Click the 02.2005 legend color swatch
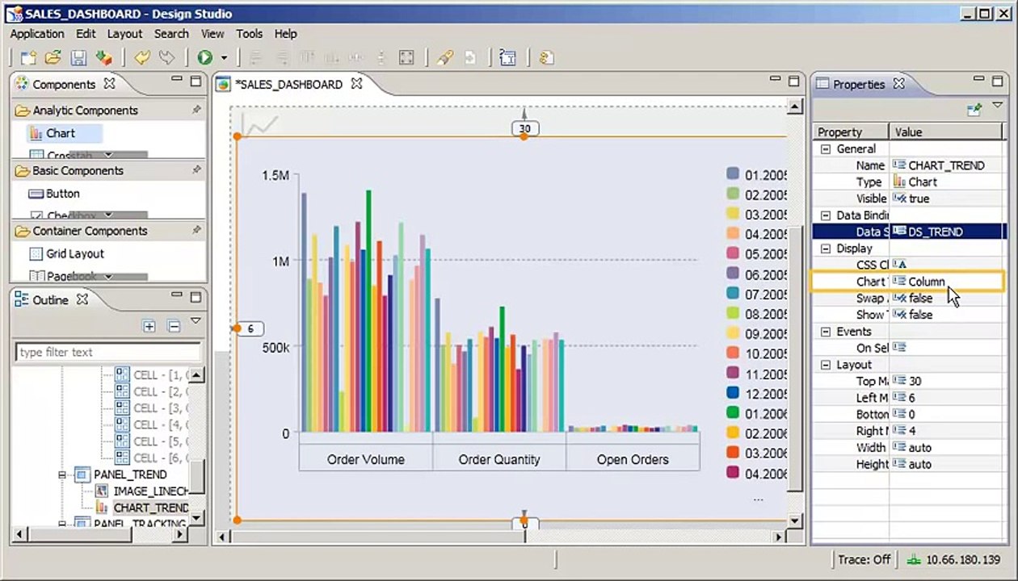1018x581 pixels. 733,194
